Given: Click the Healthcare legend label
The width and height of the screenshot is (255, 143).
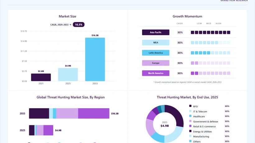Looking at the screenshot, I should (199, 117).
